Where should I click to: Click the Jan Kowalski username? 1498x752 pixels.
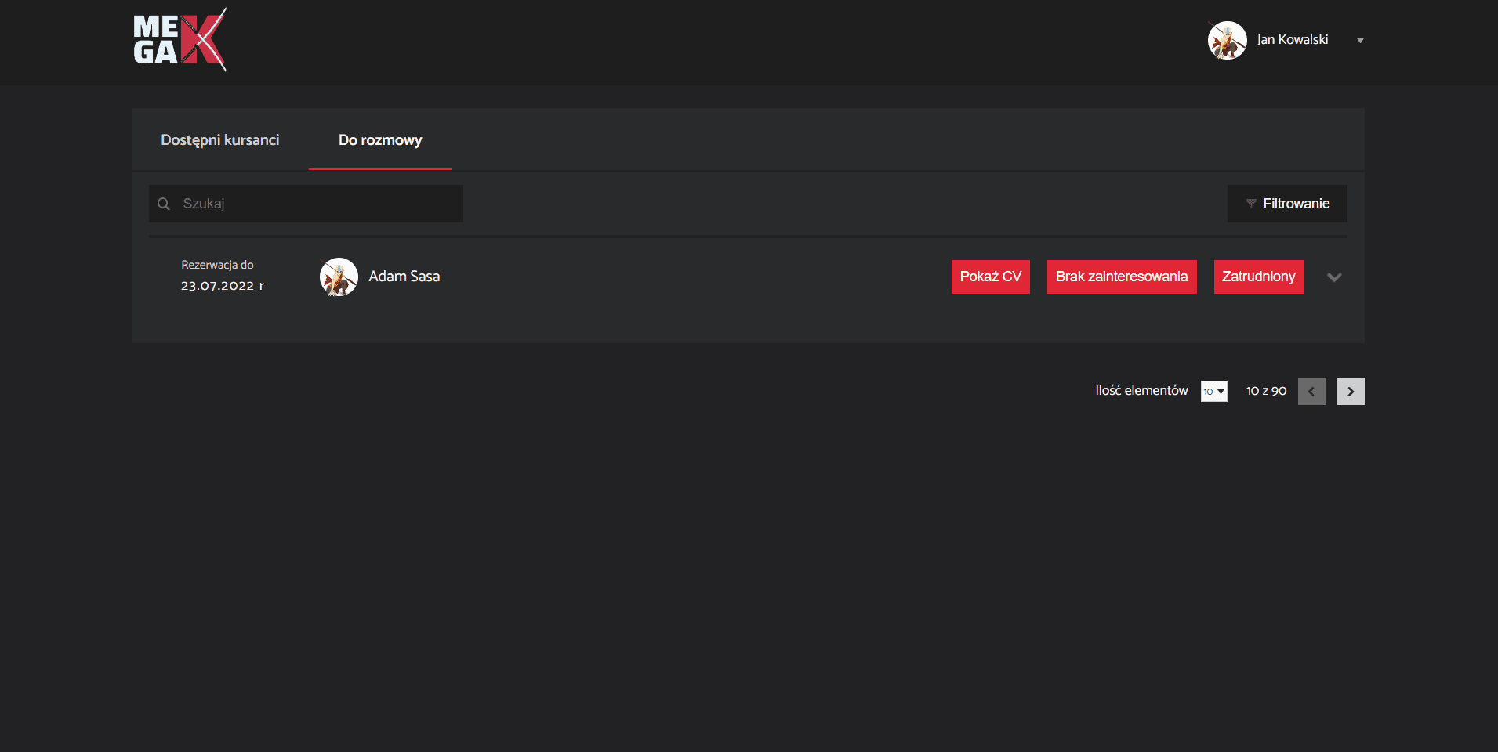click(1292, 40)
